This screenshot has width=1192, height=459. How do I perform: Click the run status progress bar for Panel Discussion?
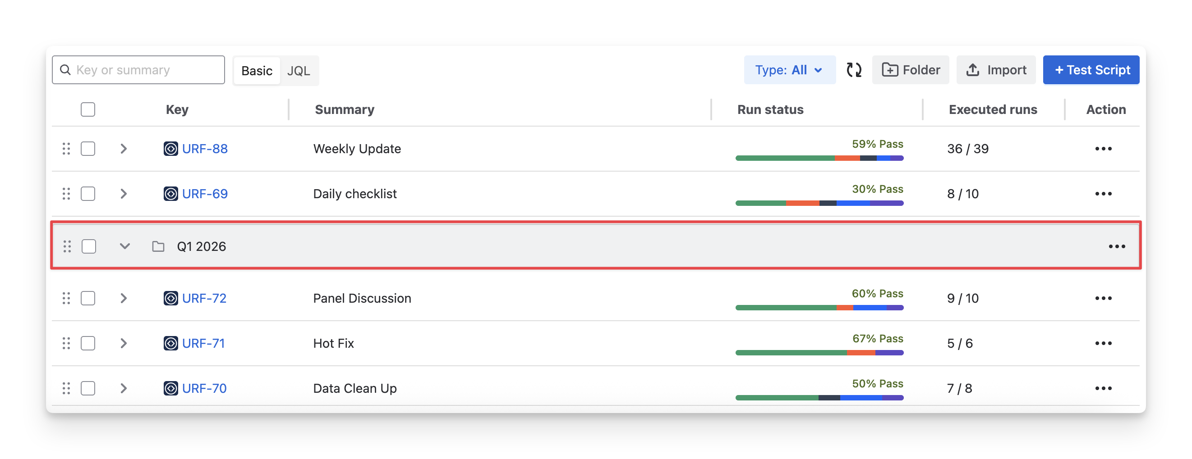819,308
